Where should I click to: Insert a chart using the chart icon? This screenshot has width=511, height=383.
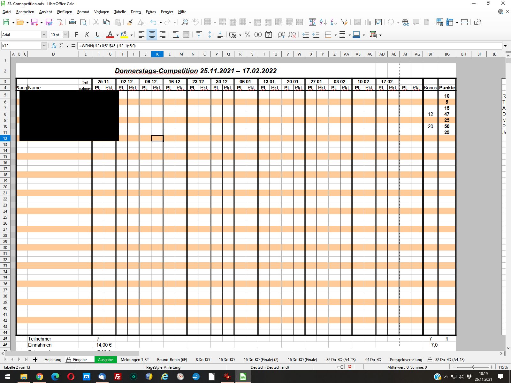coord(368,22)
